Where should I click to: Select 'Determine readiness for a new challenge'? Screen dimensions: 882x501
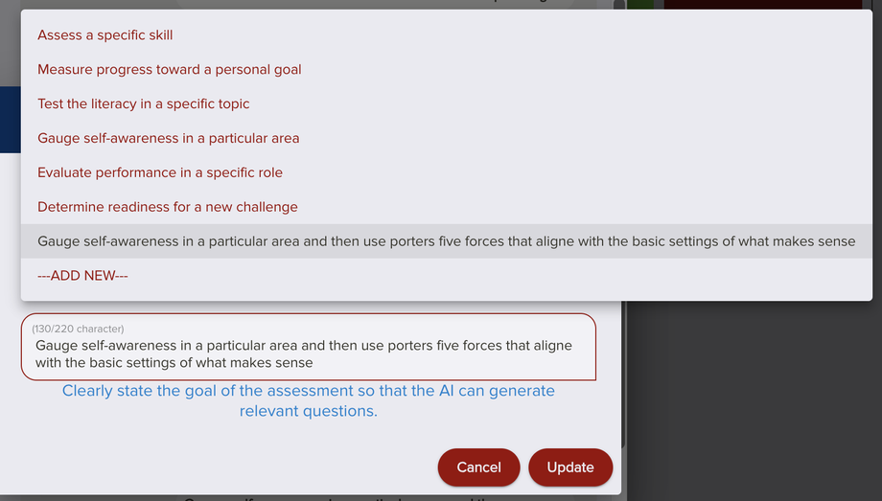click(168, 208)
